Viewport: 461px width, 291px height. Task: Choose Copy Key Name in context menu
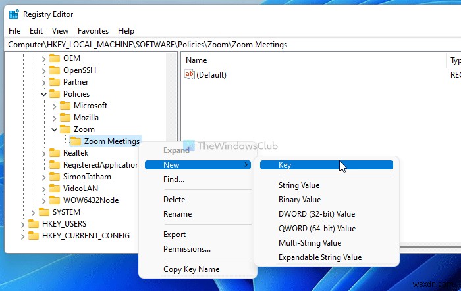[x=191, y=269]
